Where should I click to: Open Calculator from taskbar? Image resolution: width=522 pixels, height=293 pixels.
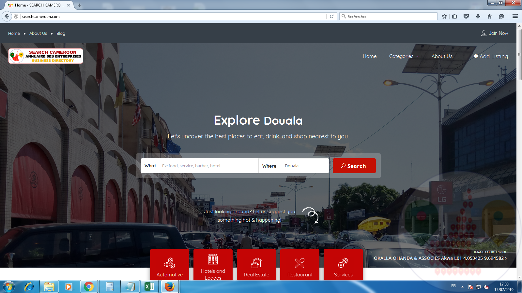pyautogui.click(x=110, y=287)
